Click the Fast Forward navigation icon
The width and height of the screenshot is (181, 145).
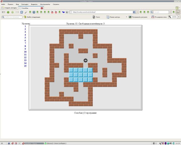pyautogui.click(x=17, y=12)
